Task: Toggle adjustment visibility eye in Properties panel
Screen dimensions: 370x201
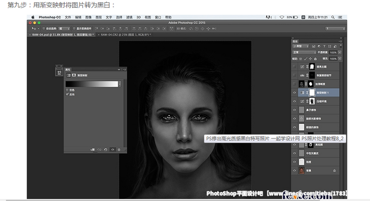Action: click(112, 149)
